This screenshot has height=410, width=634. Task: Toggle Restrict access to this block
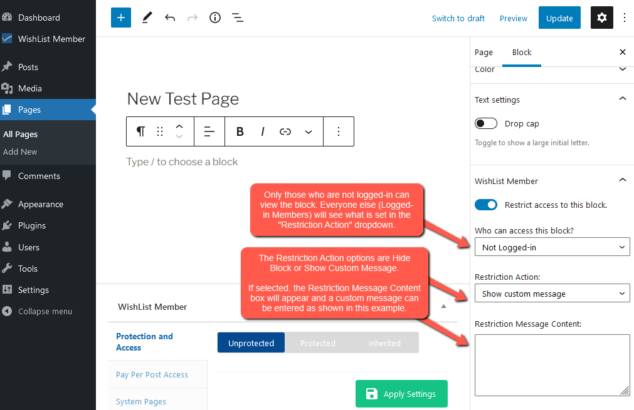pos(485,205)
